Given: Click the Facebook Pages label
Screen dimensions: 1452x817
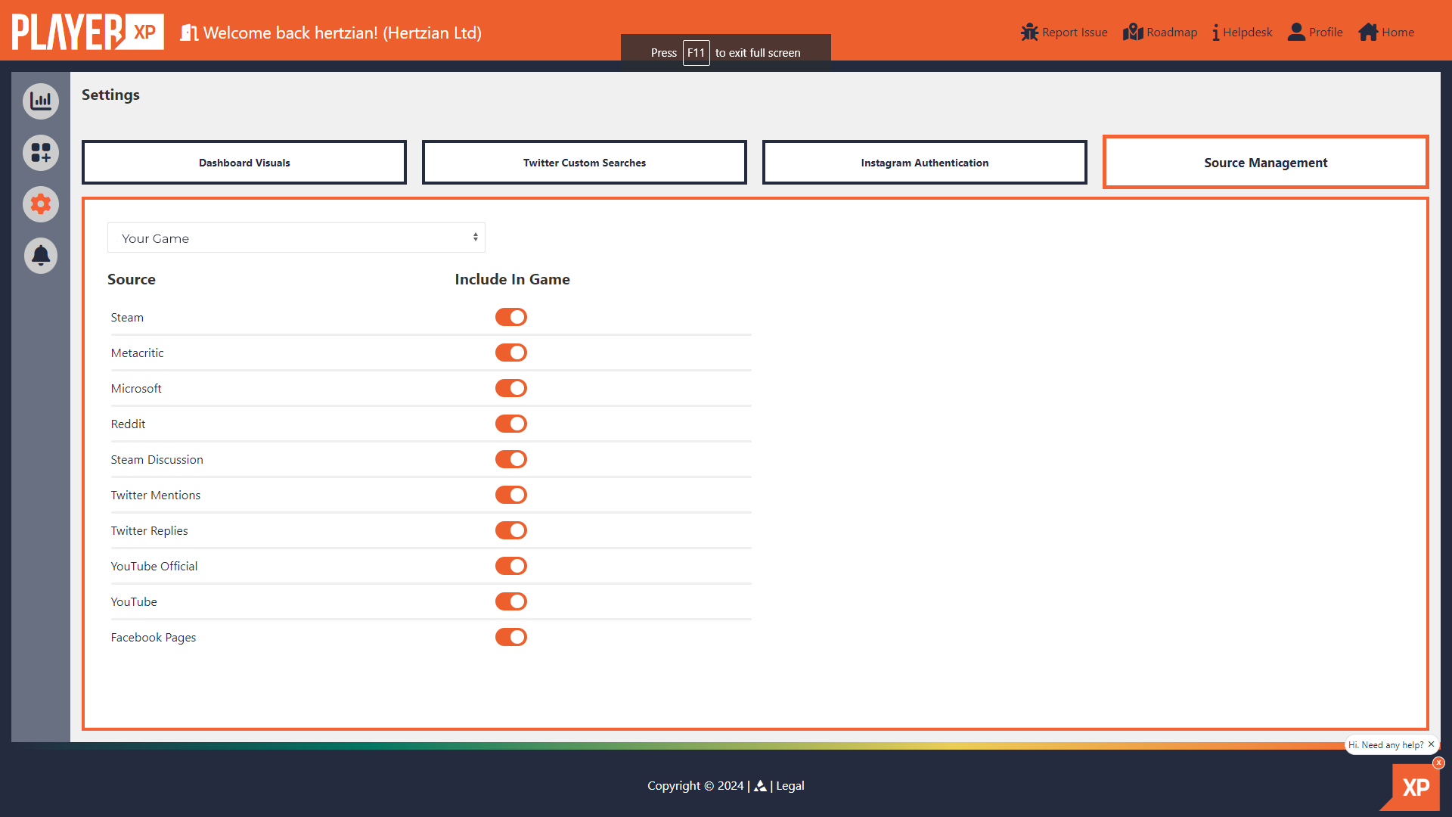Looking at the screenshot, I should coord(153,638).
